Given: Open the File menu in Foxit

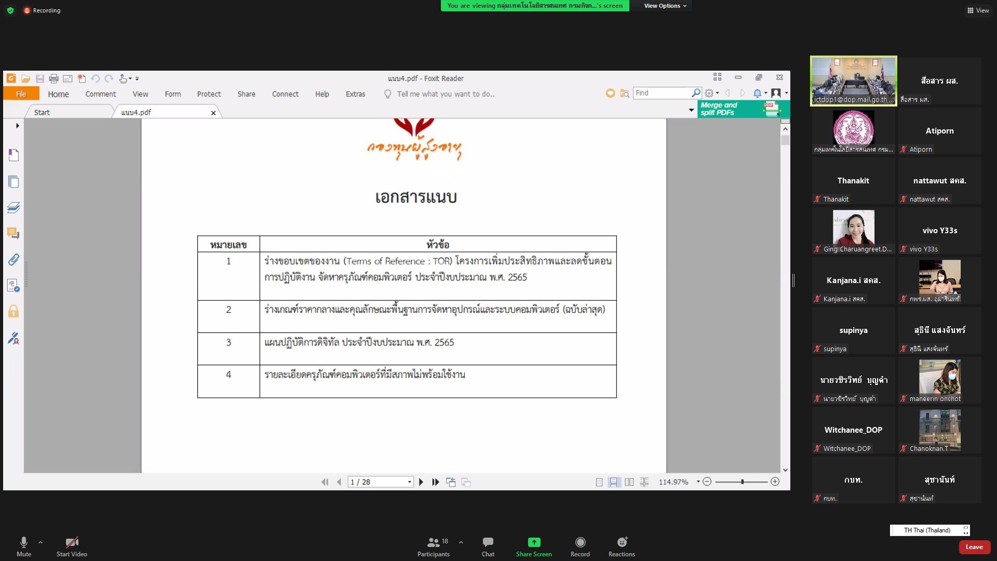Looking at the screenshot, I should tap(21, 94).
